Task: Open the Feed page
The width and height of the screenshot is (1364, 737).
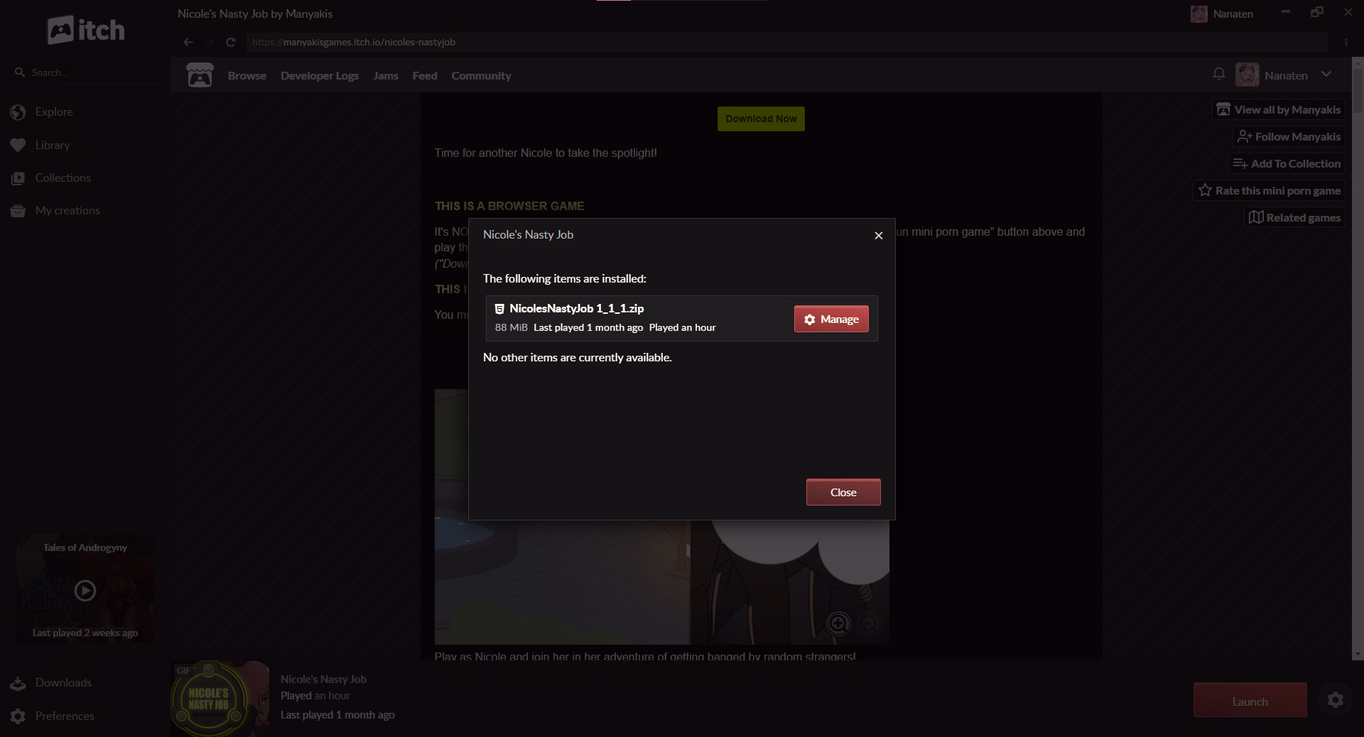Action: 425,75
